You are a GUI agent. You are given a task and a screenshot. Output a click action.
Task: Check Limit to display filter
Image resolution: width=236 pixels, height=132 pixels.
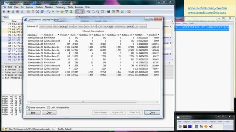[48, 107]
